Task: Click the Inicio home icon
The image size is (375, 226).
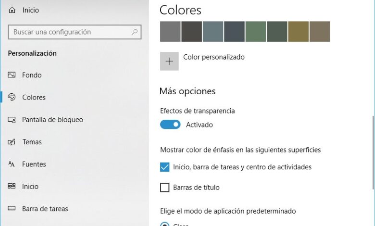Action: pos(12,10)
